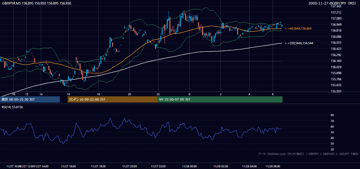
Task: Click the ロンドン 16:00-22:00 JST session bar
Action: [x=112, y=99]
